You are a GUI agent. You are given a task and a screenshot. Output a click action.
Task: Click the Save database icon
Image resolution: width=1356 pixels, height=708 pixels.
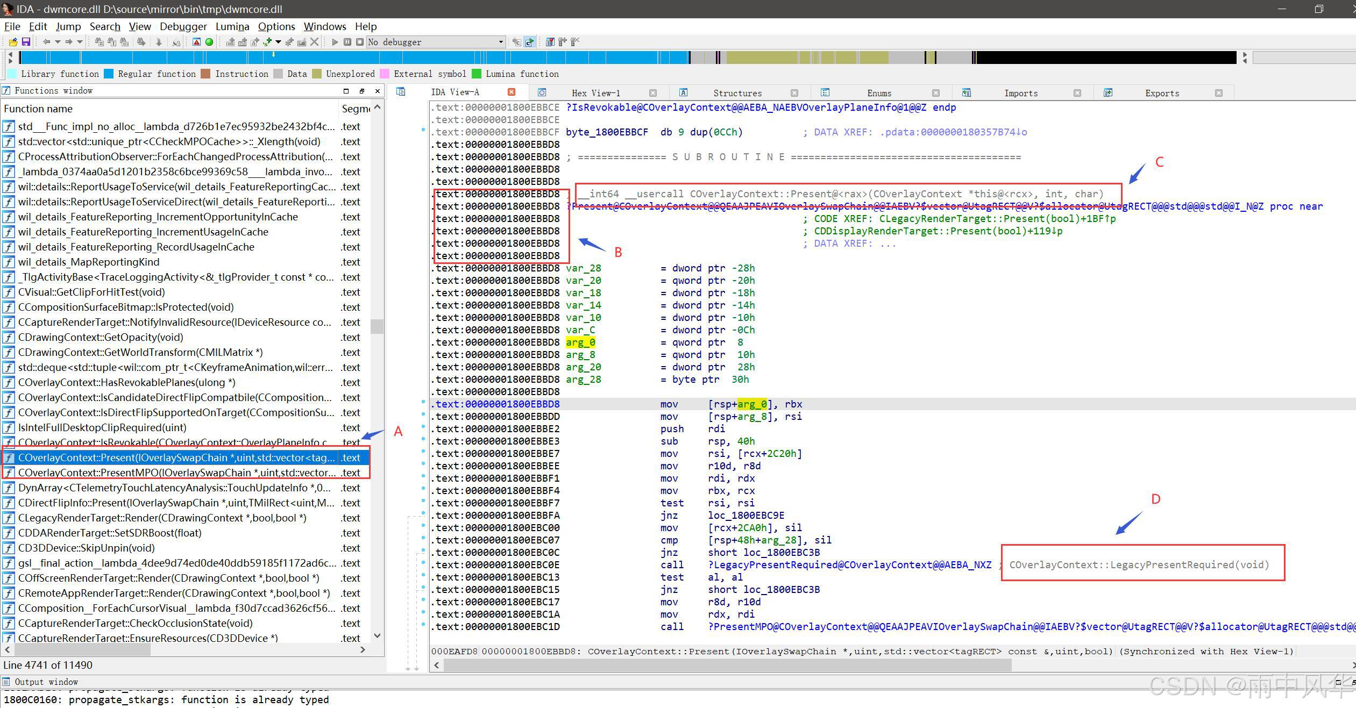(25, 42)
